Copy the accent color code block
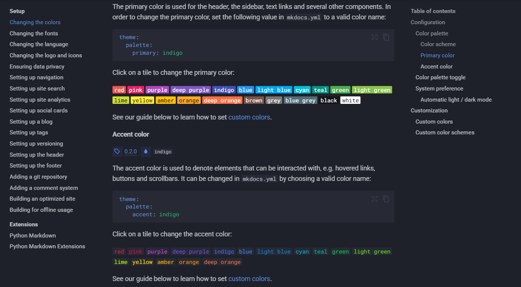 [386, 199]
